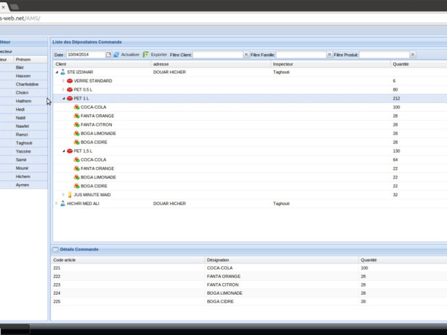Screen dimensions: 447x335
Task: Select Taghouti in the Prénom list
Action: point(23,143)
